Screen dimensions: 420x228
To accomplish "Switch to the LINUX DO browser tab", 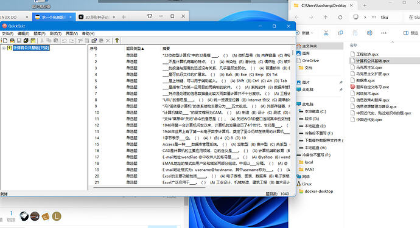I will click(15, 17).
